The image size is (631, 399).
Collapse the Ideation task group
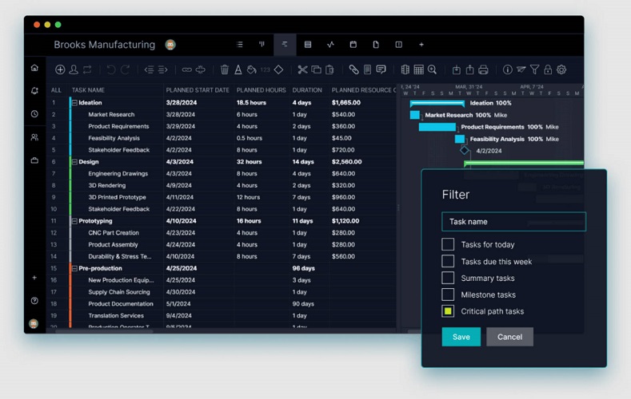pos(75,103)
